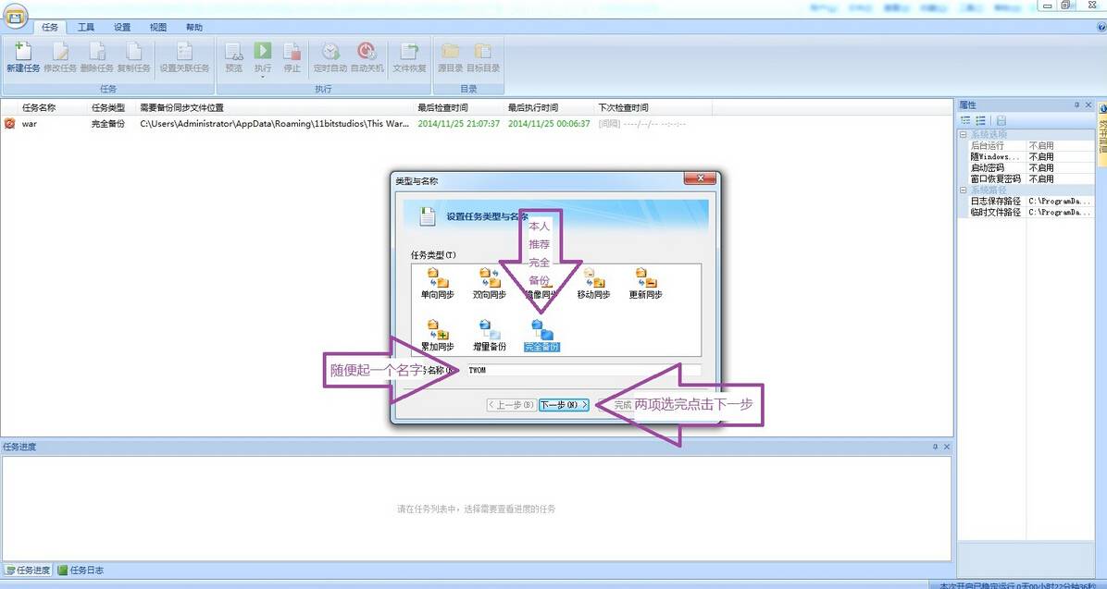Viewport: 1107px width, 589px height.
Task: Select 累加同步 task type in dialog
Action: point(437,336)
